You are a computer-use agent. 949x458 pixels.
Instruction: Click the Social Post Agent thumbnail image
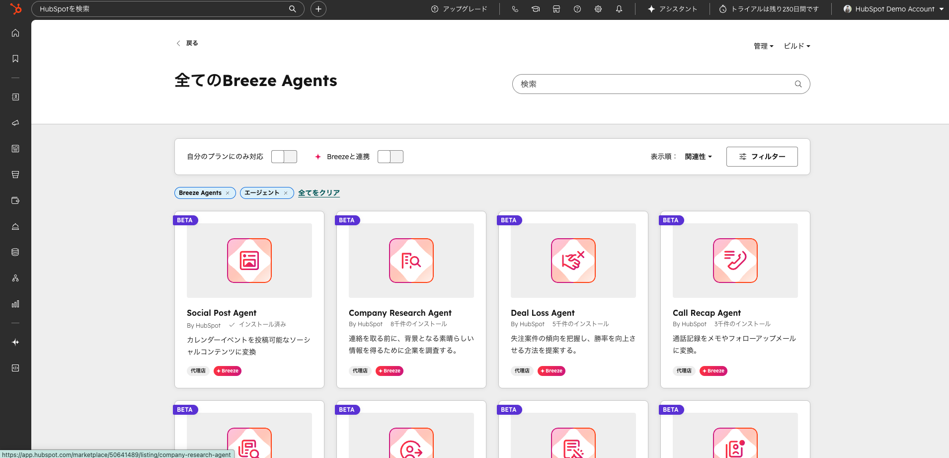(x=249, y=261)
